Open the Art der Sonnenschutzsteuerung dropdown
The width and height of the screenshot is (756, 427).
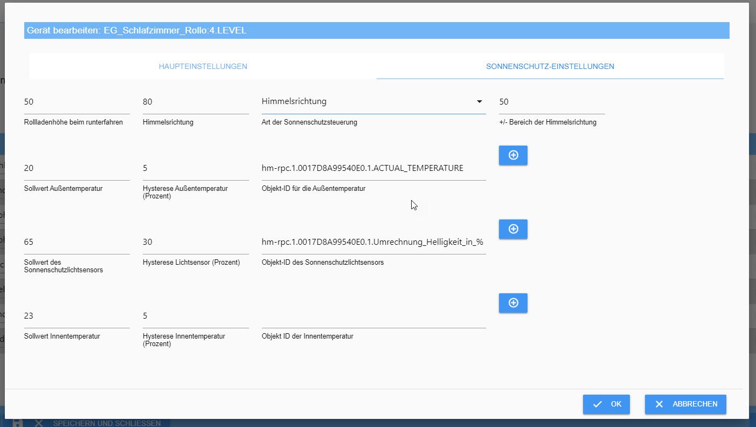point(373,101)
